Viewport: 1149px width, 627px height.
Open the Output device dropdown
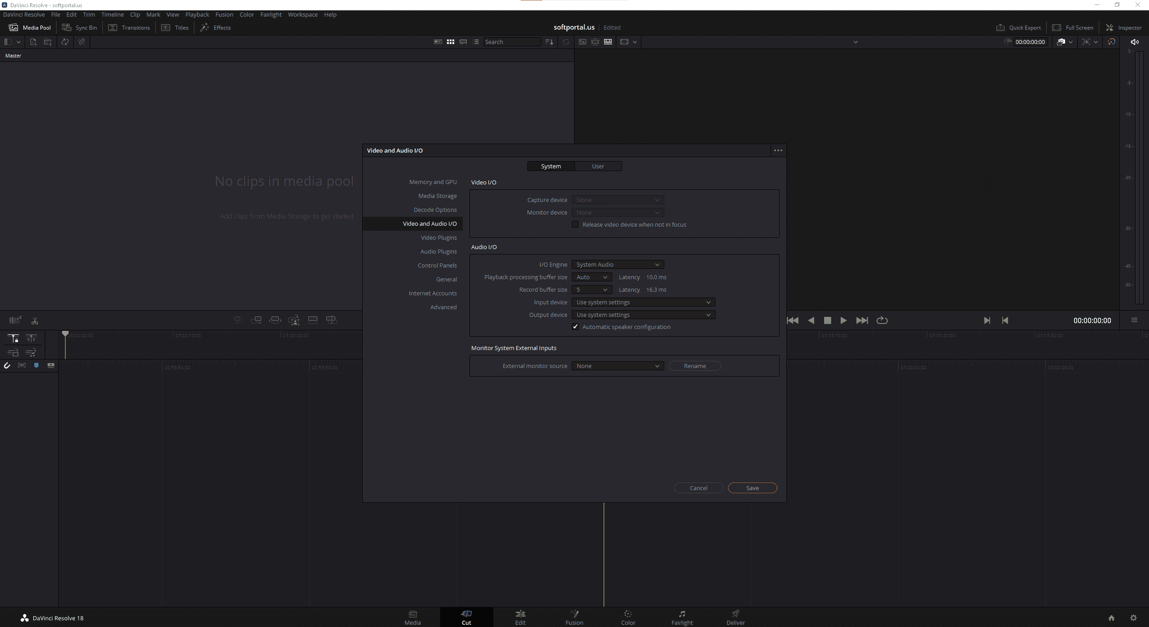[x=643, y=315]
